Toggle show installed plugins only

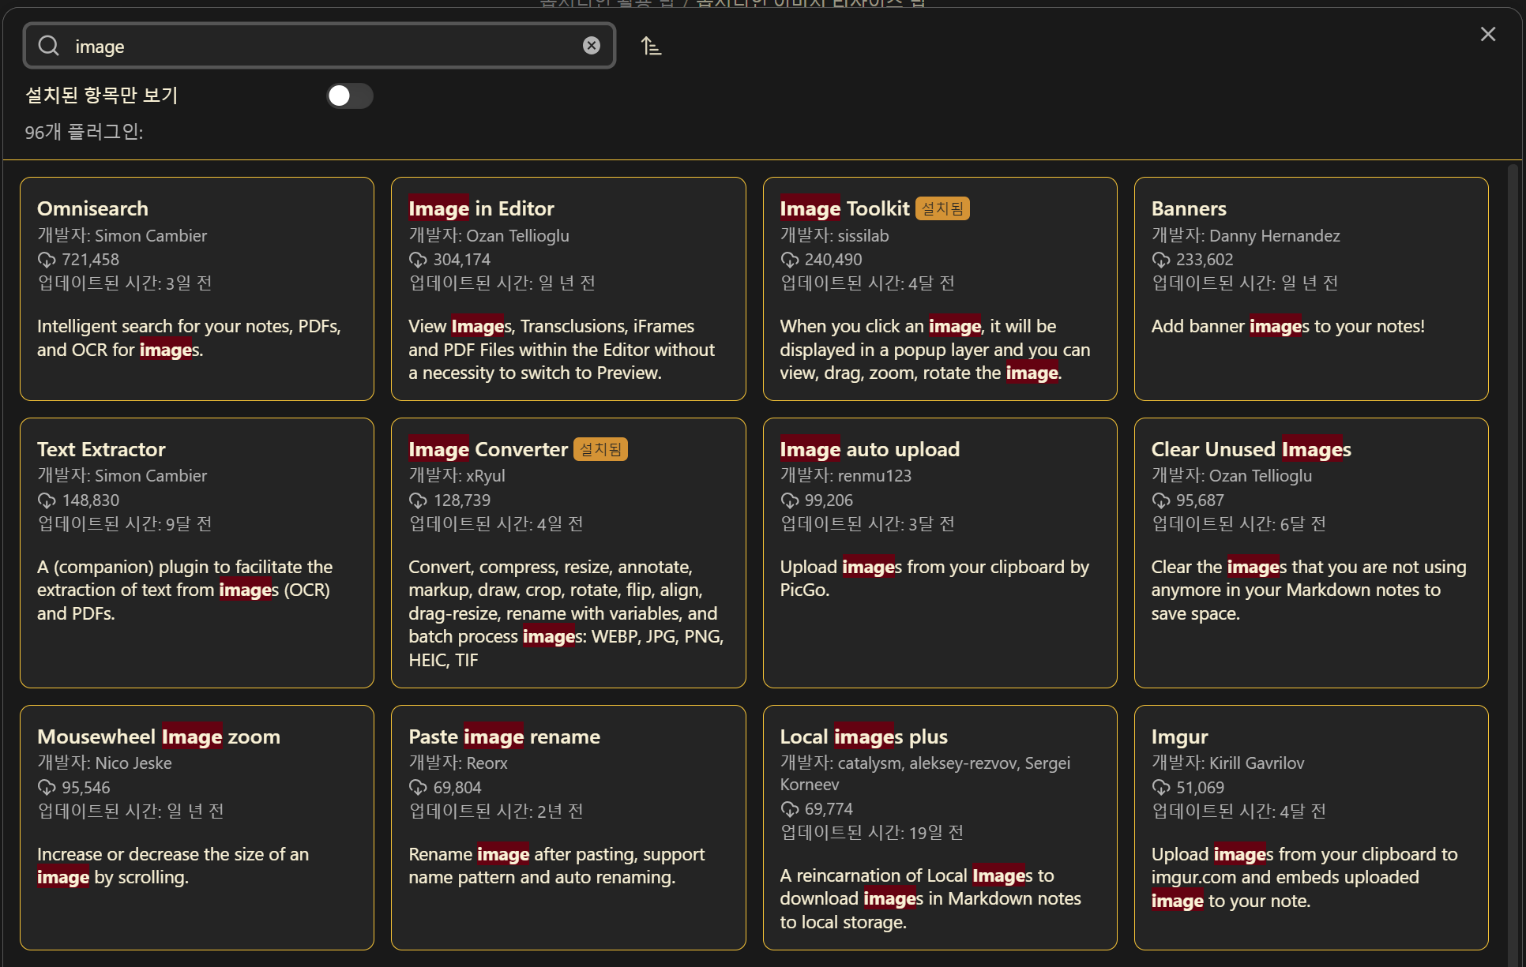pos(349,96)
